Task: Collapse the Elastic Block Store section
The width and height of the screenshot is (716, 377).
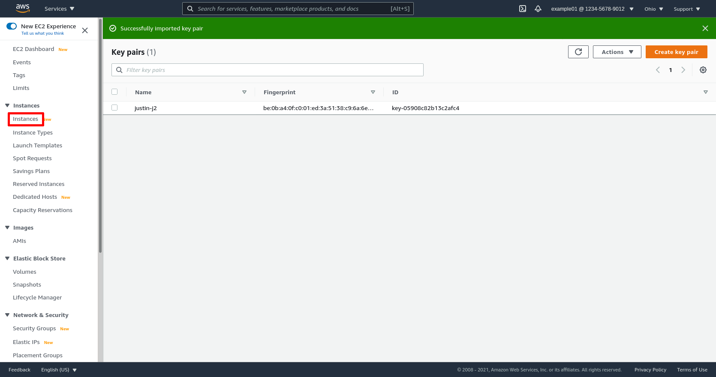Action: (7, 258)
